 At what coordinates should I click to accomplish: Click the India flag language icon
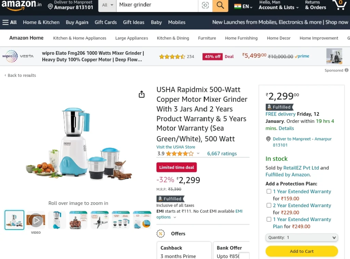(238, 6)
